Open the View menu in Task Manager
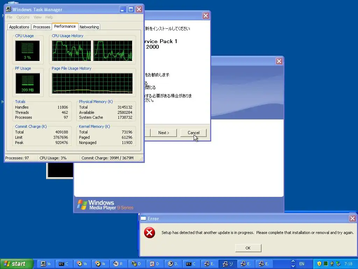 click(37, 17)
